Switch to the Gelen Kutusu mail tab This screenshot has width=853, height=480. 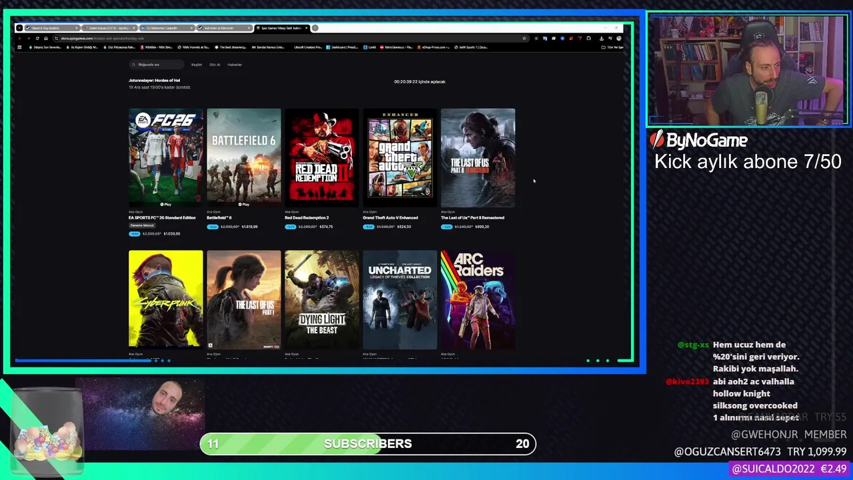click(x=109, y=28)
